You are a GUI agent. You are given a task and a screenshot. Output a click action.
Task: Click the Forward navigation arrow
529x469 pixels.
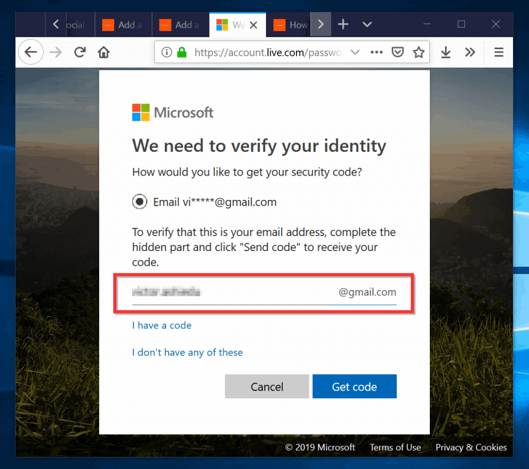56,52
